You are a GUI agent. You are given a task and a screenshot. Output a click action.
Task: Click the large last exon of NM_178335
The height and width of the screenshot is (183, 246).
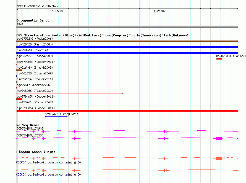219,139
